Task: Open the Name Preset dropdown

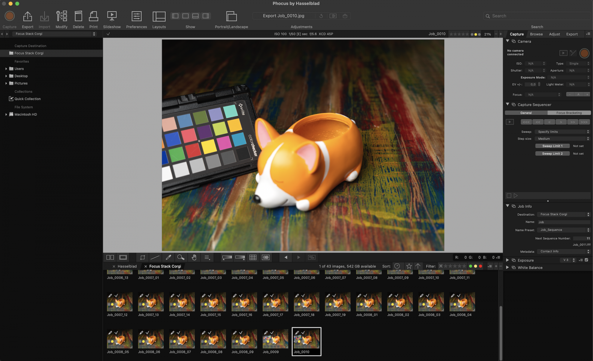Action: (564, 230)
